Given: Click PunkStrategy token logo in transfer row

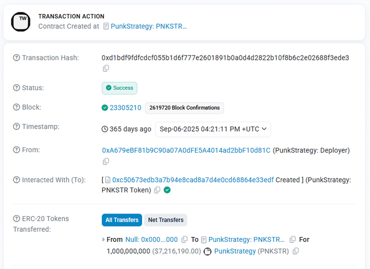Looking at the screenshot, I should (207, 252).
